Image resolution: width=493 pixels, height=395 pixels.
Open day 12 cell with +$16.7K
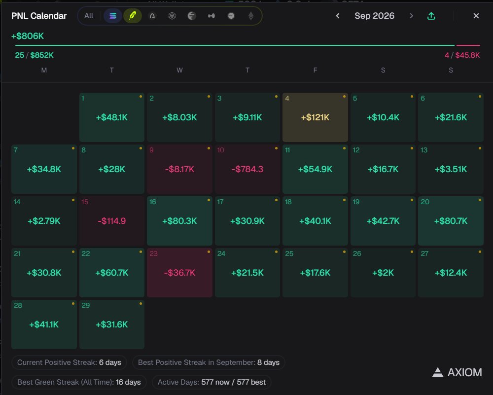coord(383,169)
